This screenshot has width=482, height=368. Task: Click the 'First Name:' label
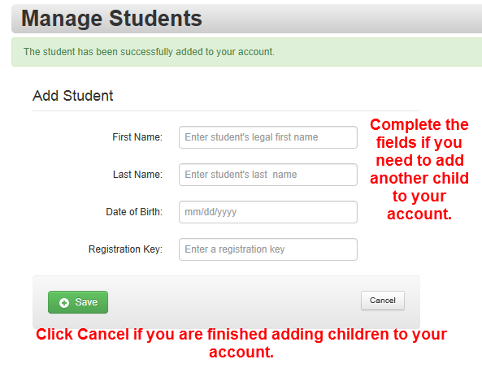(137, 137)
